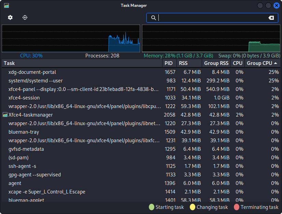Select the systemd/systemd --user process

[x=141, y=81]
